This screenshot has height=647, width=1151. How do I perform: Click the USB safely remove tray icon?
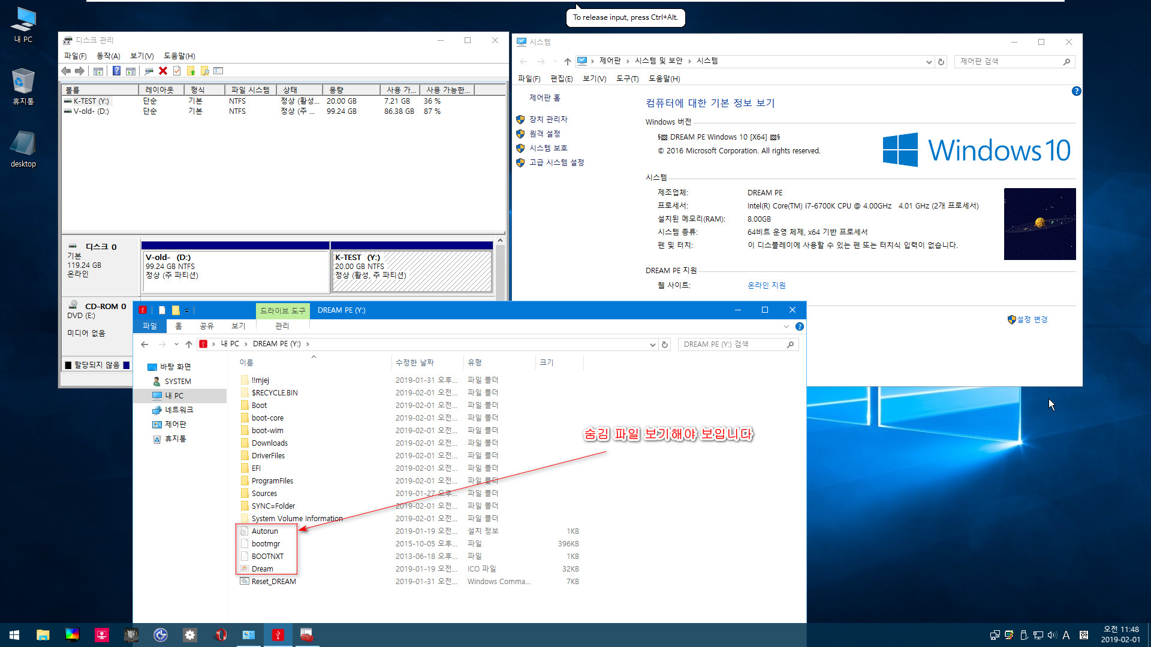click(x=1024, y=635)
